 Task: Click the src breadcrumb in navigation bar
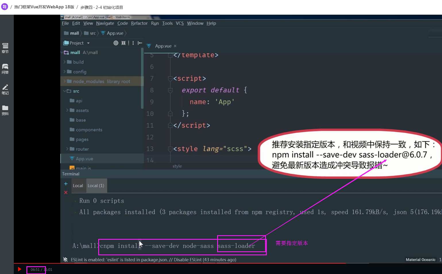pyautogui.click(x=90, y=33)
